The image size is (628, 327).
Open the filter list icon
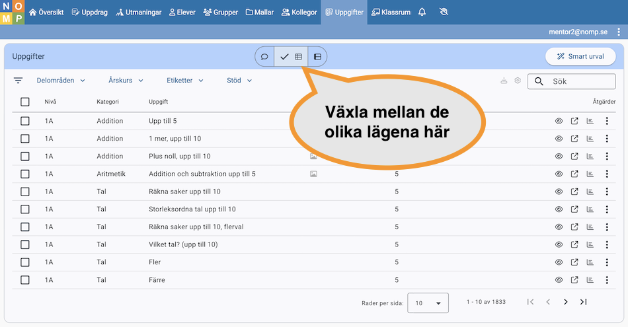18,81
